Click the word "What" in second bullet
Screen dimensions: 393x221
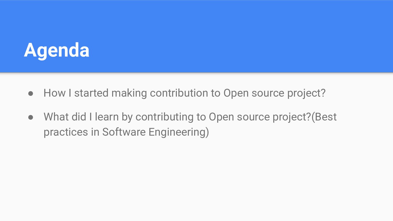56,117
